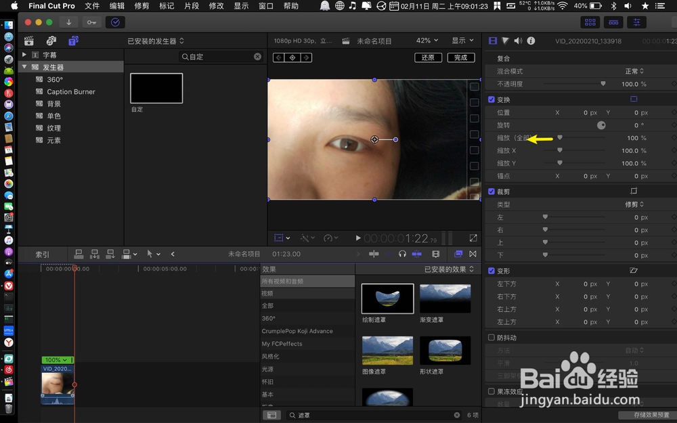Open the Photos and Audio browser icon

point(51,41)
